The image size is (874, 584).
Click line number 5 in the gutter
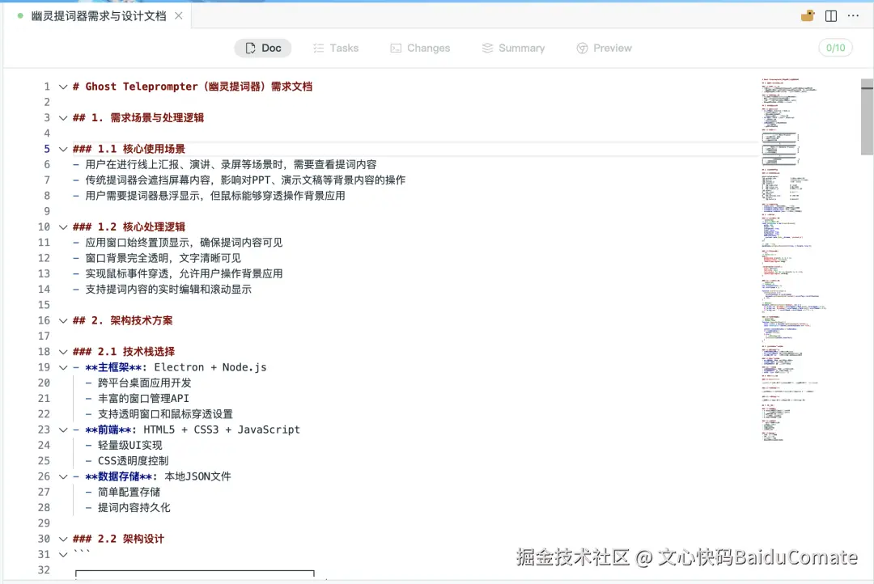pyautogui.click(x=47, y=149)
